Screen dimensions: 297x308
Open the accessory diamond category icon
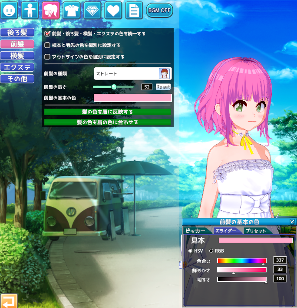coord(92,10)
